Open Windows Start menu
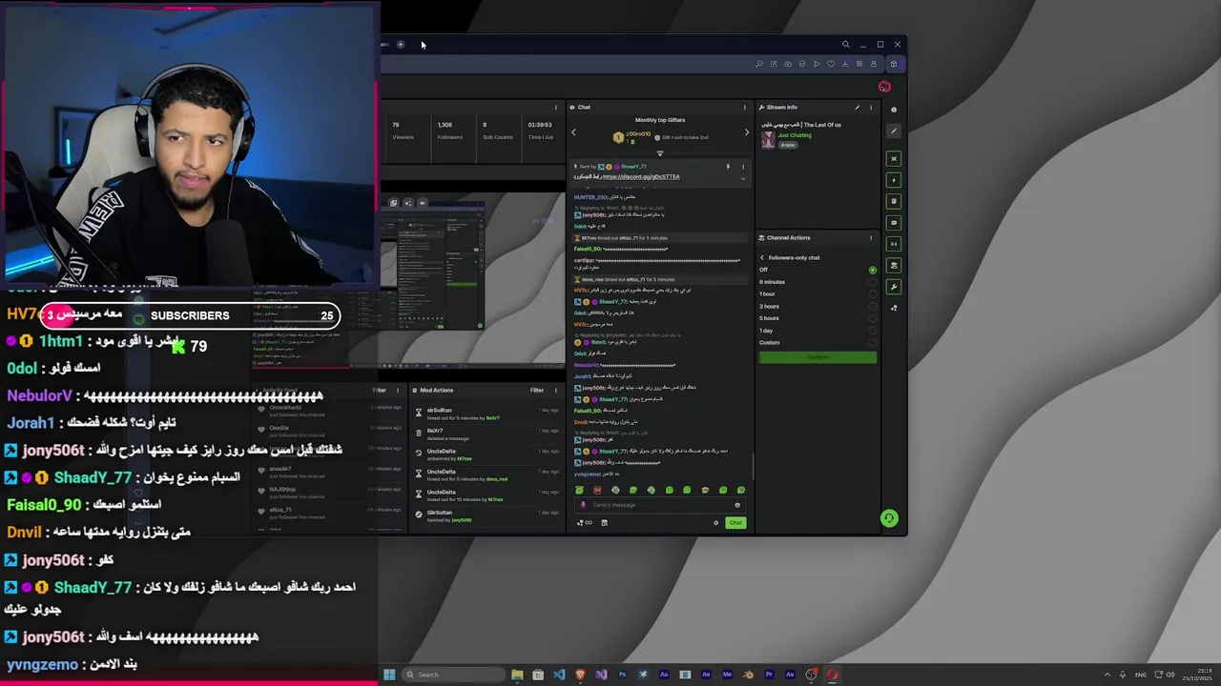Viewport: 1221px width, 686px height. pyautogui.click(x=389, y=675)
